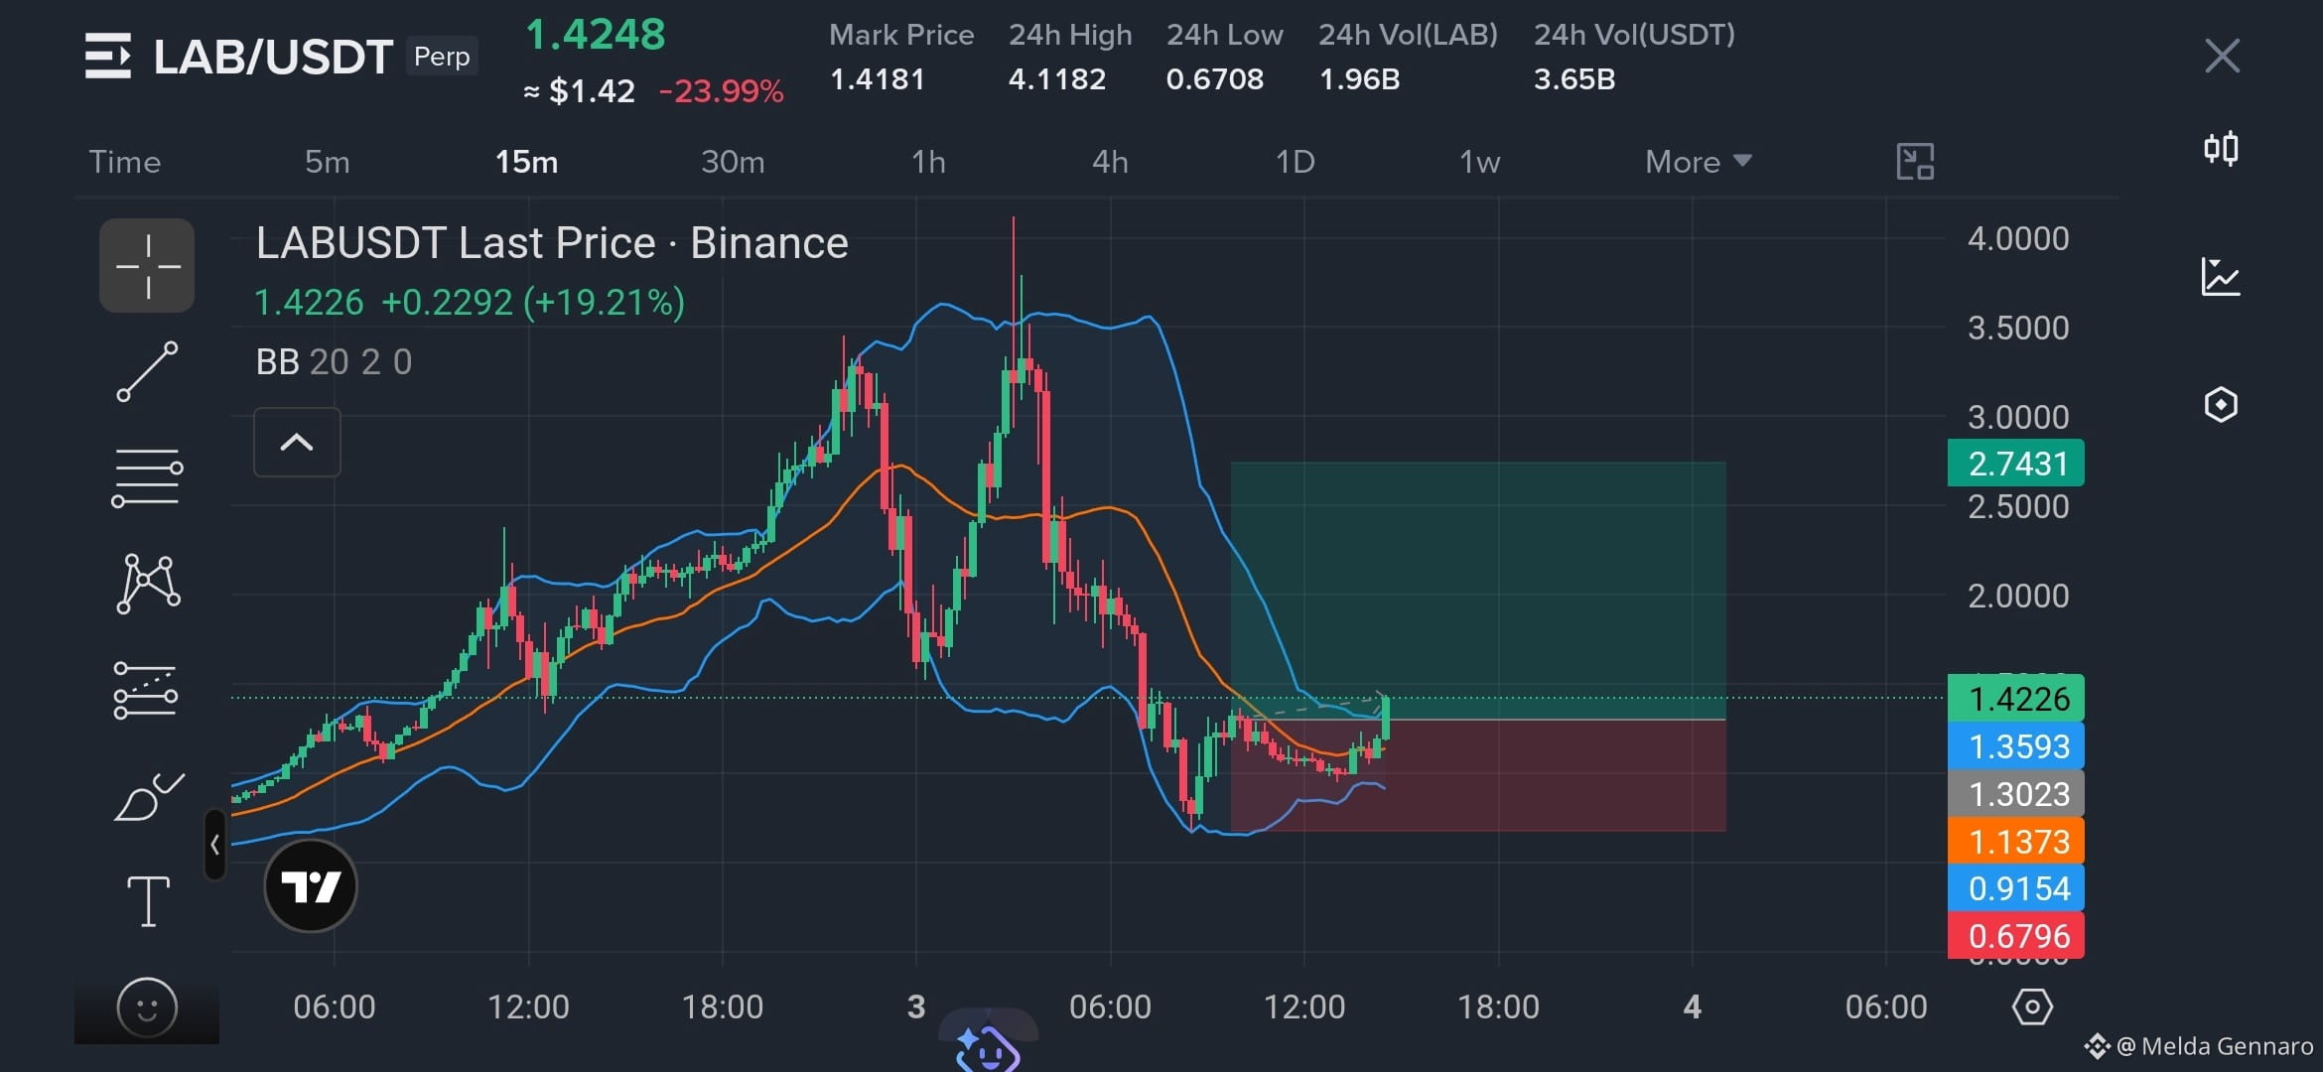Click the gray 1.3023 entry price label

pyautogui.click(x=2016, y=794)
